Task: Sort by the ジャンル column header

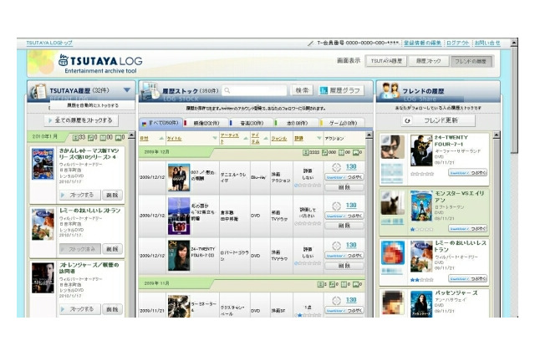Action: point(279,139)
